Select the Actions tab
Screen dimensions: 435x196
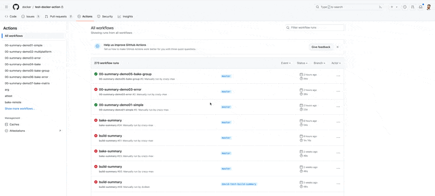(85, 16)
